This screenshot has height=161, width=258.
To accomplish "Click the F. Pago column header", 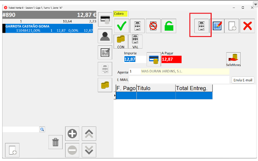I will (126, 88).
